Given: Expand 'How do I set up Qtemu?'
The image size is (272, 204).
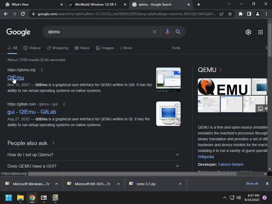Looking at the screenshot, I should point(94,155).
